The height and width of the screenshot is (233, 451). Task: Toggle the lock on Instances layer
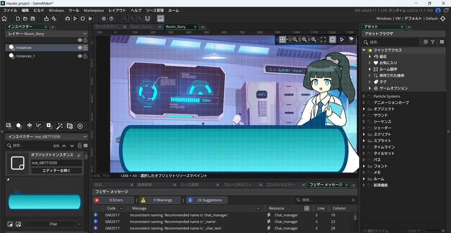pyautogui.click(x=85, y=47)
